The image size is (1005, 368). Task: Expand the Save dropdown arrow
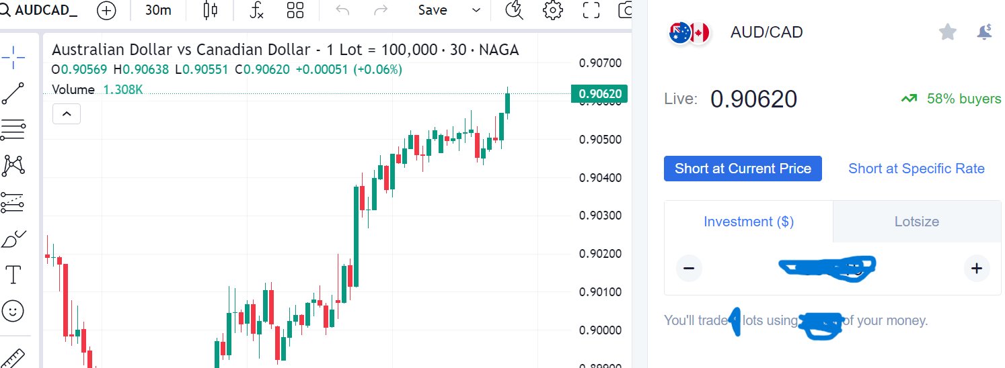coord(476,10)
